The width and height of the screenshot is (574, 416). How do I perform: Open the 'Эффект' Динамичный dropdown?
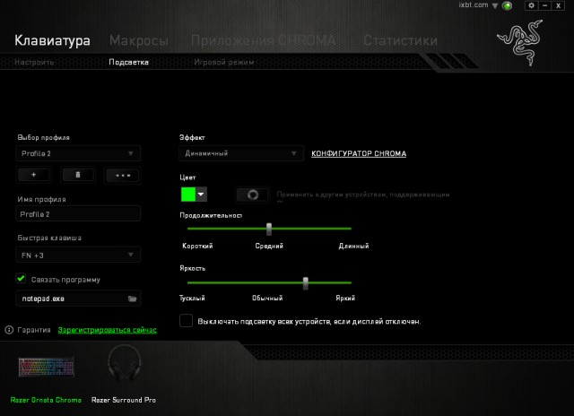(241, 153)
